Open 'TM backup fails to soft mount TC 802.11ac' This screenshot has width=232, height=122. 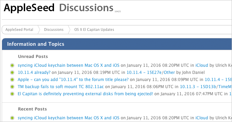pyautogui.click(x=61, y=86)
